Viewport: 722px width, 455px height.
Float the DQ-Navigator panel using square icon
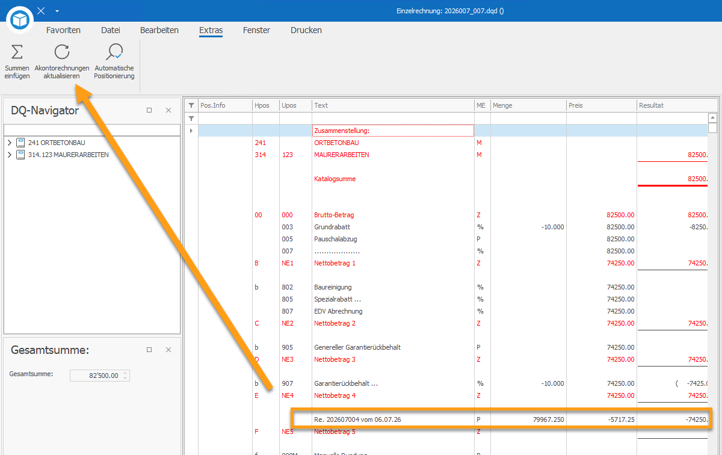click(x=149, y=110)
